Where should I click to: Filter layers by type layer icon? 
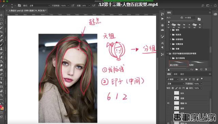tap(190, 79)
